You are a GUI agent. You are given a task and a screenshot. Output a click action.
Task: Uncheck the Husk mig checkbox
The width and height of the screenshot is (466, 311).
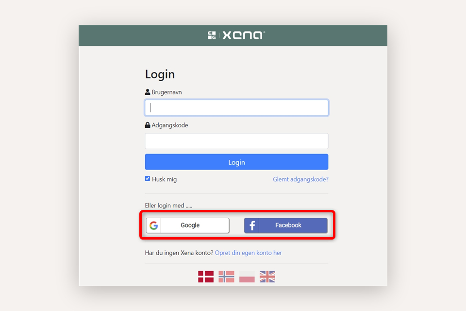tap(147, 178)
